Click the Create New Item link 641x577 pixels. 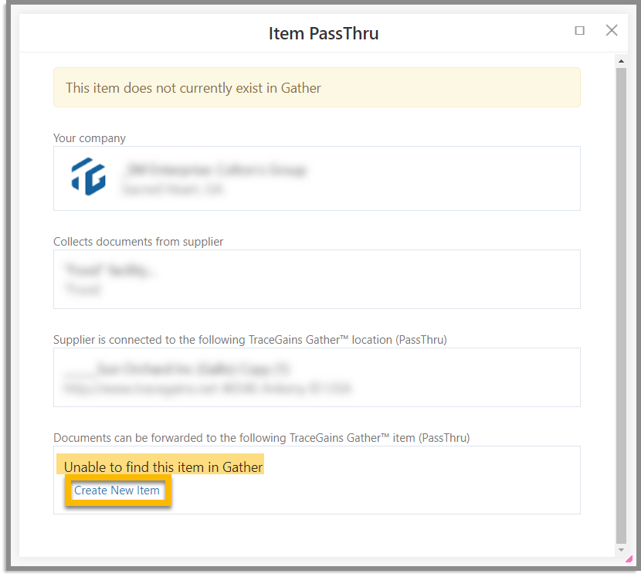click(117, 490)
